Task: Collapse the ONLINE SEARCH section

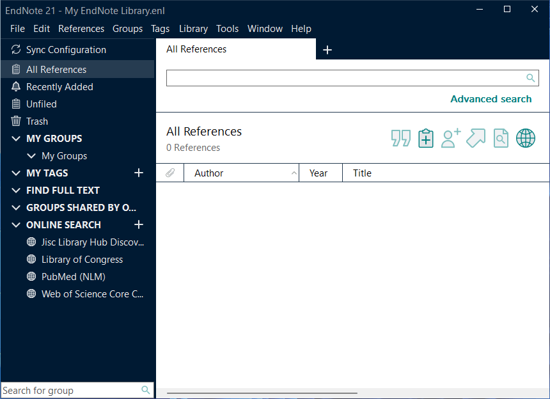Action: tap(16, 225)
